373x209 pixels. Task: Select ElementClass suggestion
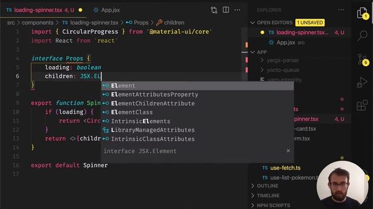[x=198, y=112]
